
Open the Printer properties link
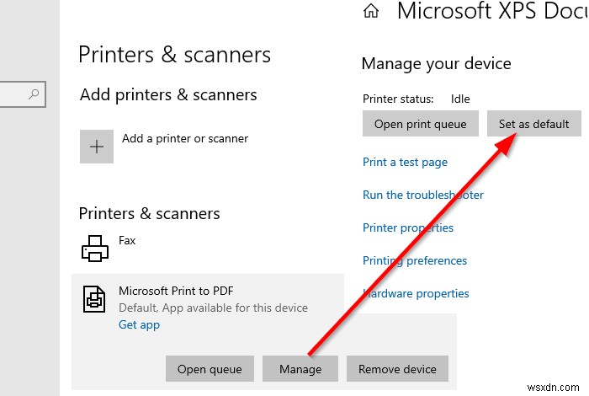pyautogui.click(x=407, y=227)
